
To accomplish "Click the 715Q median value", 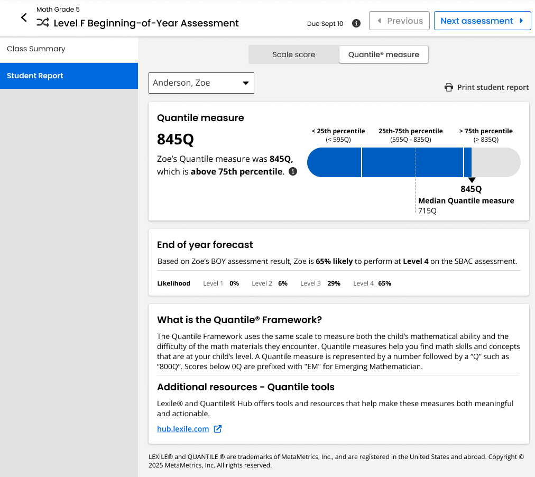I will click(427, 211).
